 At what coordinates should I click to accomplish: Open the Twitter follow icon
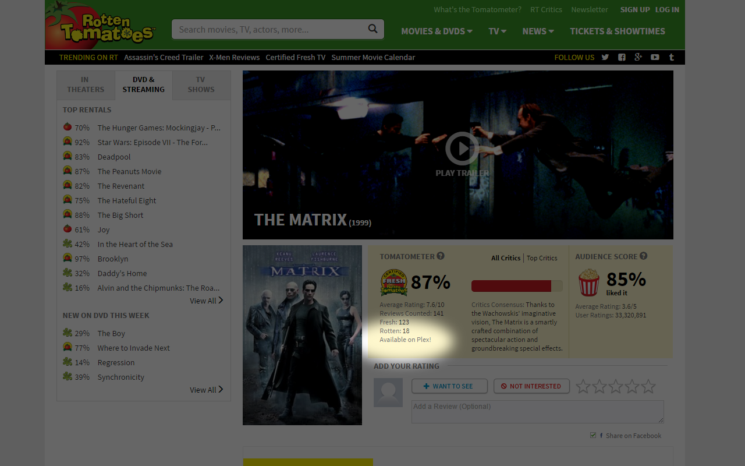[605, 57]
